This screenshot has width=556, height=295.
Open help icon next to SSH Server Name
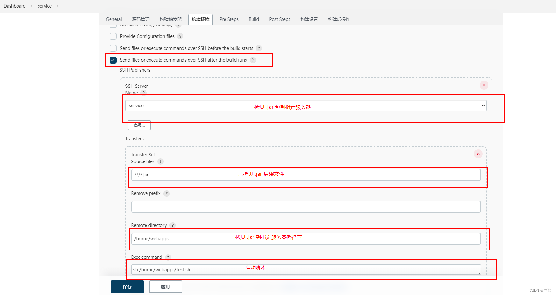144,93
